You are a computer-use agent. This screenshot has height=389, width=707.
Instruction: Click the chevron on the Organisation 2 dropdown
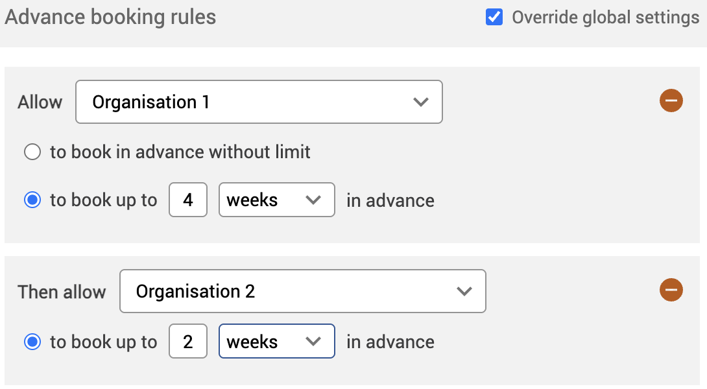(464, 291)
